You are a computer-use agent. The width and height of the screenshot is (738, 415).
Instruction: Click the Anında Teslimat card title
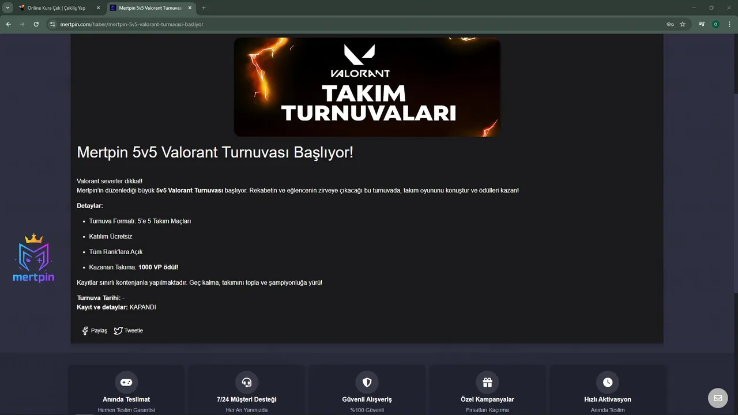pos(126,399)
